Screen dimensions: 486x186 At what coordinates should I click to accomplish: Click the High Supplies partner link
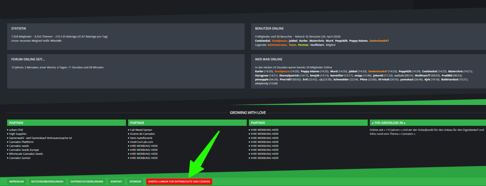click(x=18, y=134)
